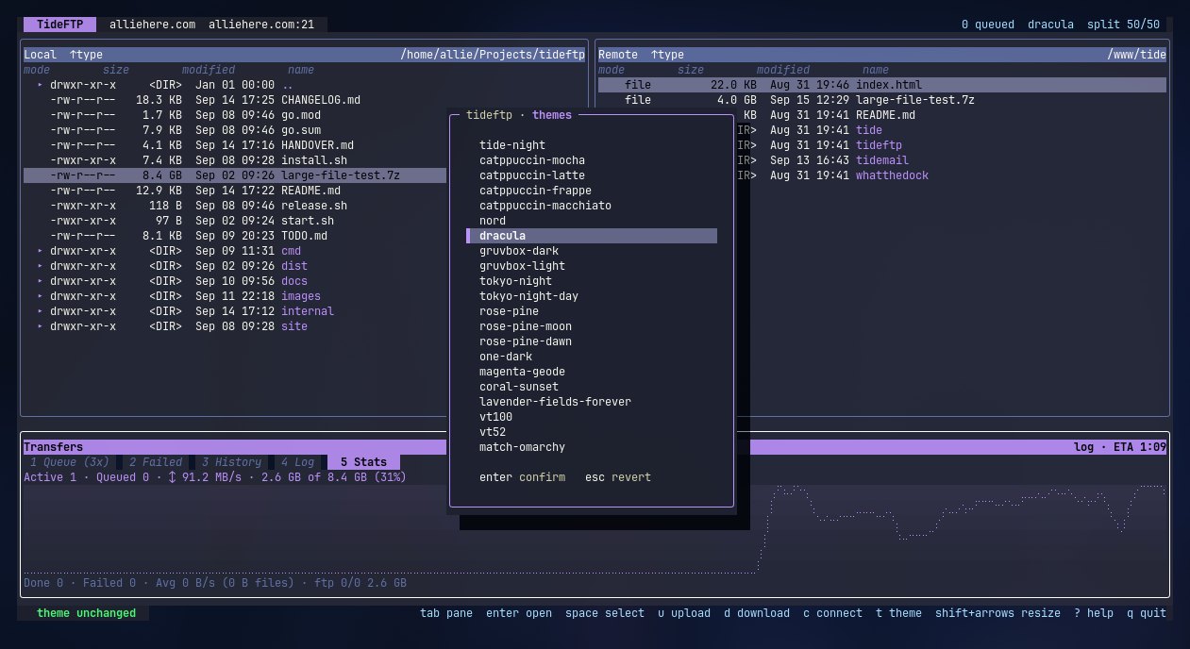
Task: Expand the images directory arrow
Action: 40,296
